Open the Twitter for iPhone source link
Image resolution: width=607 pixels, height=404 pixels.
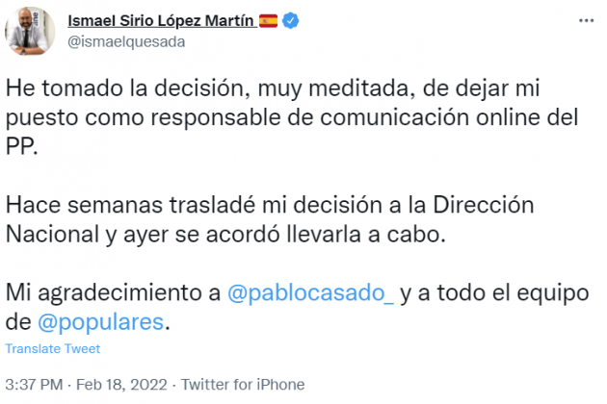(250, 384)
